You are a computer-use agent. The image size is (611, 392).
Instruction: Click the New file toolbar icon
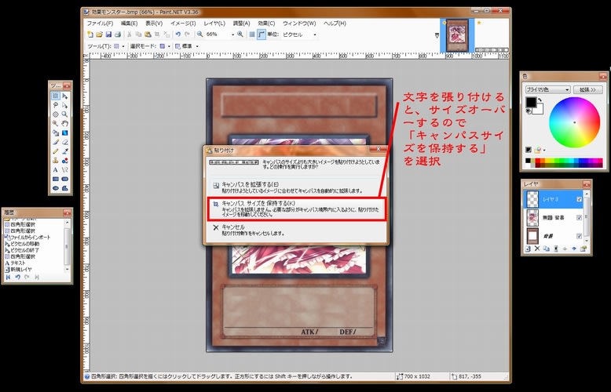(x=90, y=34)
